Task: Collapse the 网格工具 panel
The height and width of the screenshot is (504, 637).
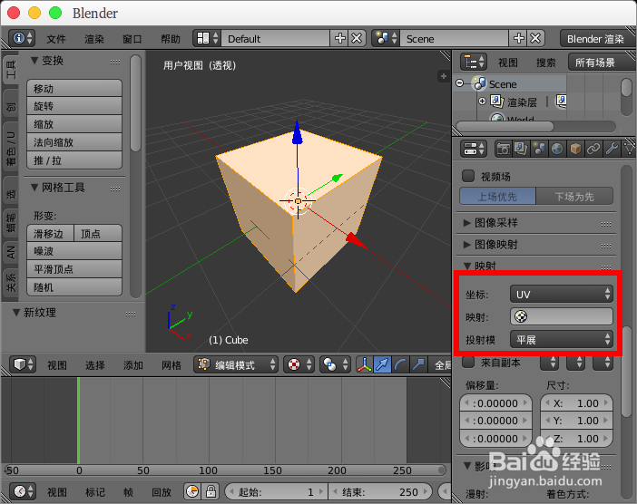Action: tap(34, 187)
